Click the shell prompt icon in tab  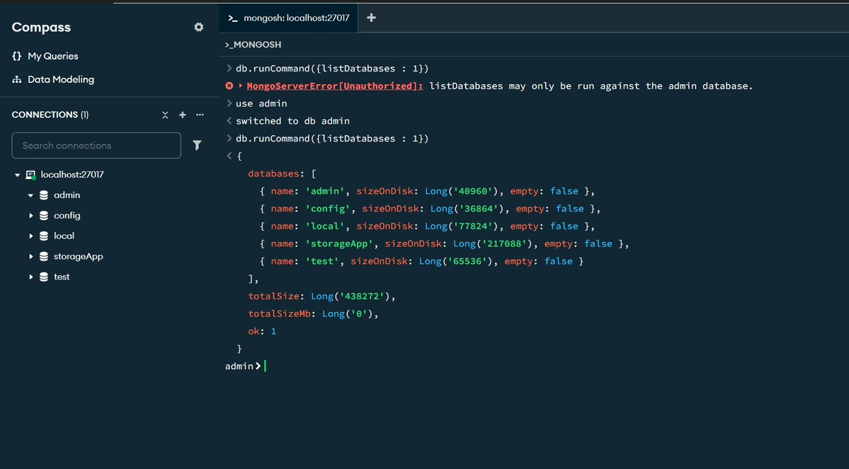click(x=233, y=18)
